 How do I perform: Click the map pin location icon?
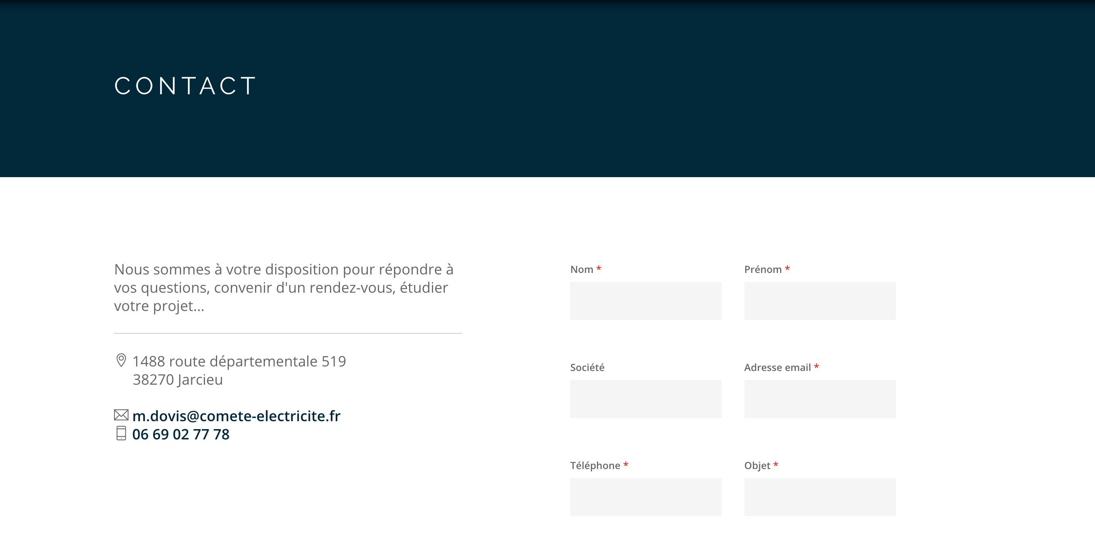(x=121, y=360)
